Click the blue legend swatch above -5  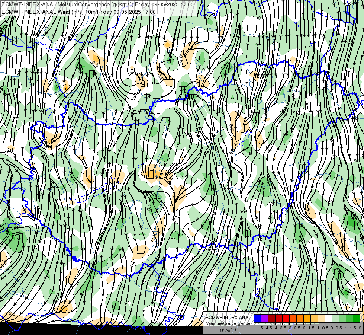pos(257,319)
